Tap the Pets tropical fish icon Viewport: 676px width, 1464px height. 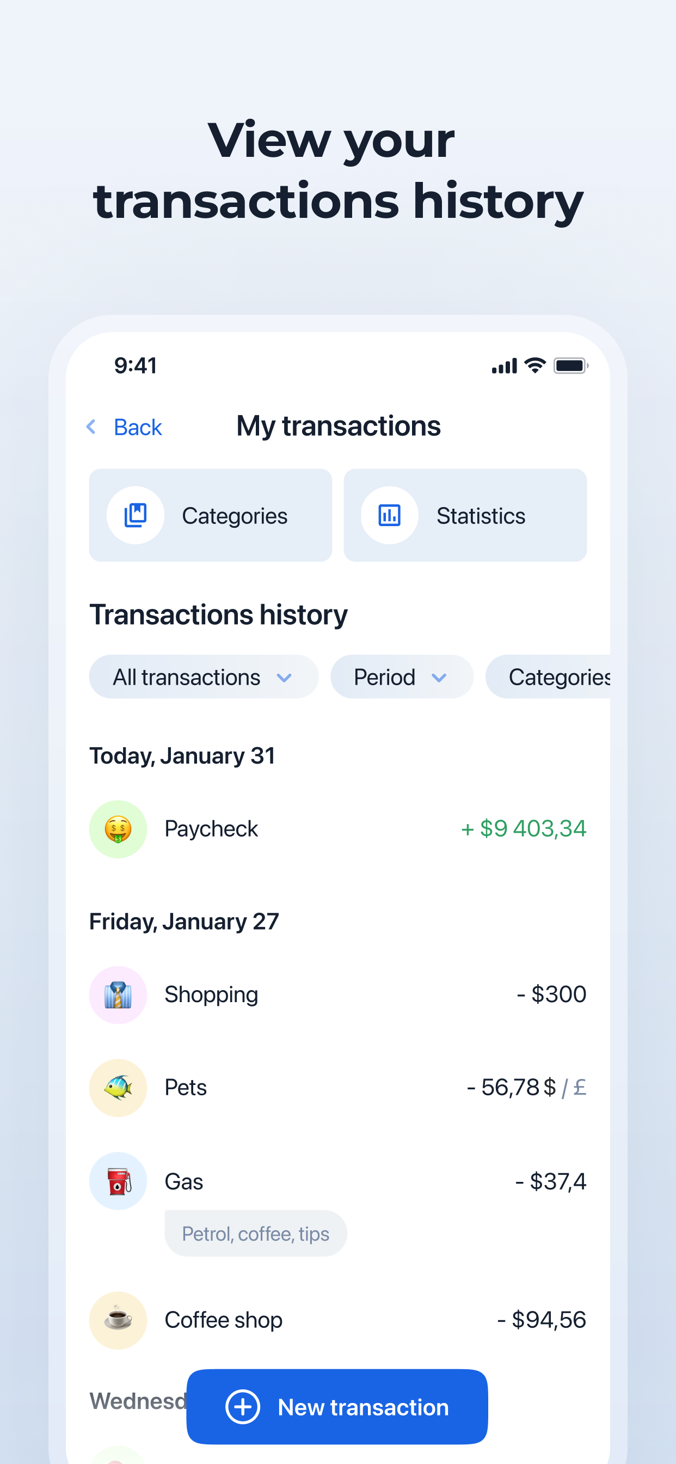tap(118, 1088)
